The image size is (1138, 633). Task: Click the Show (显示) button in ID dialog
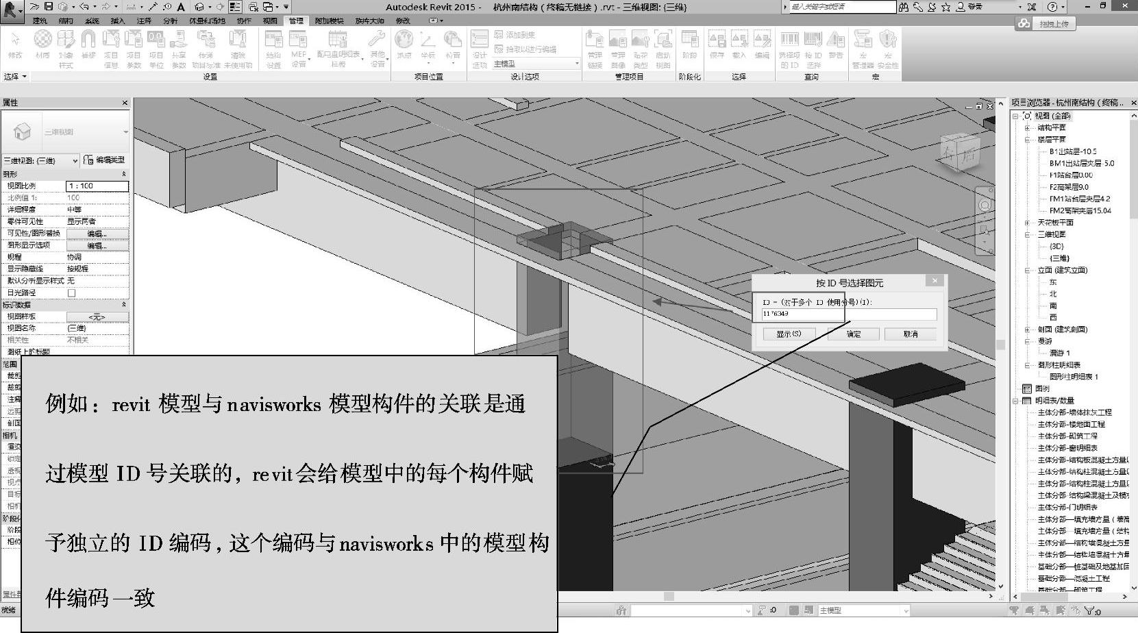click(788, 334)
